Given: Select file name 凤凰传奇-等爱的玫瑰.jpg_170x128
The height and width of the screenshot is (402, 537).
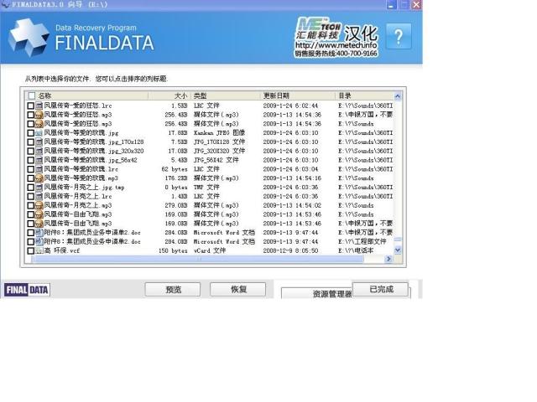Looking at the screenshot, I should coord(94,142).
